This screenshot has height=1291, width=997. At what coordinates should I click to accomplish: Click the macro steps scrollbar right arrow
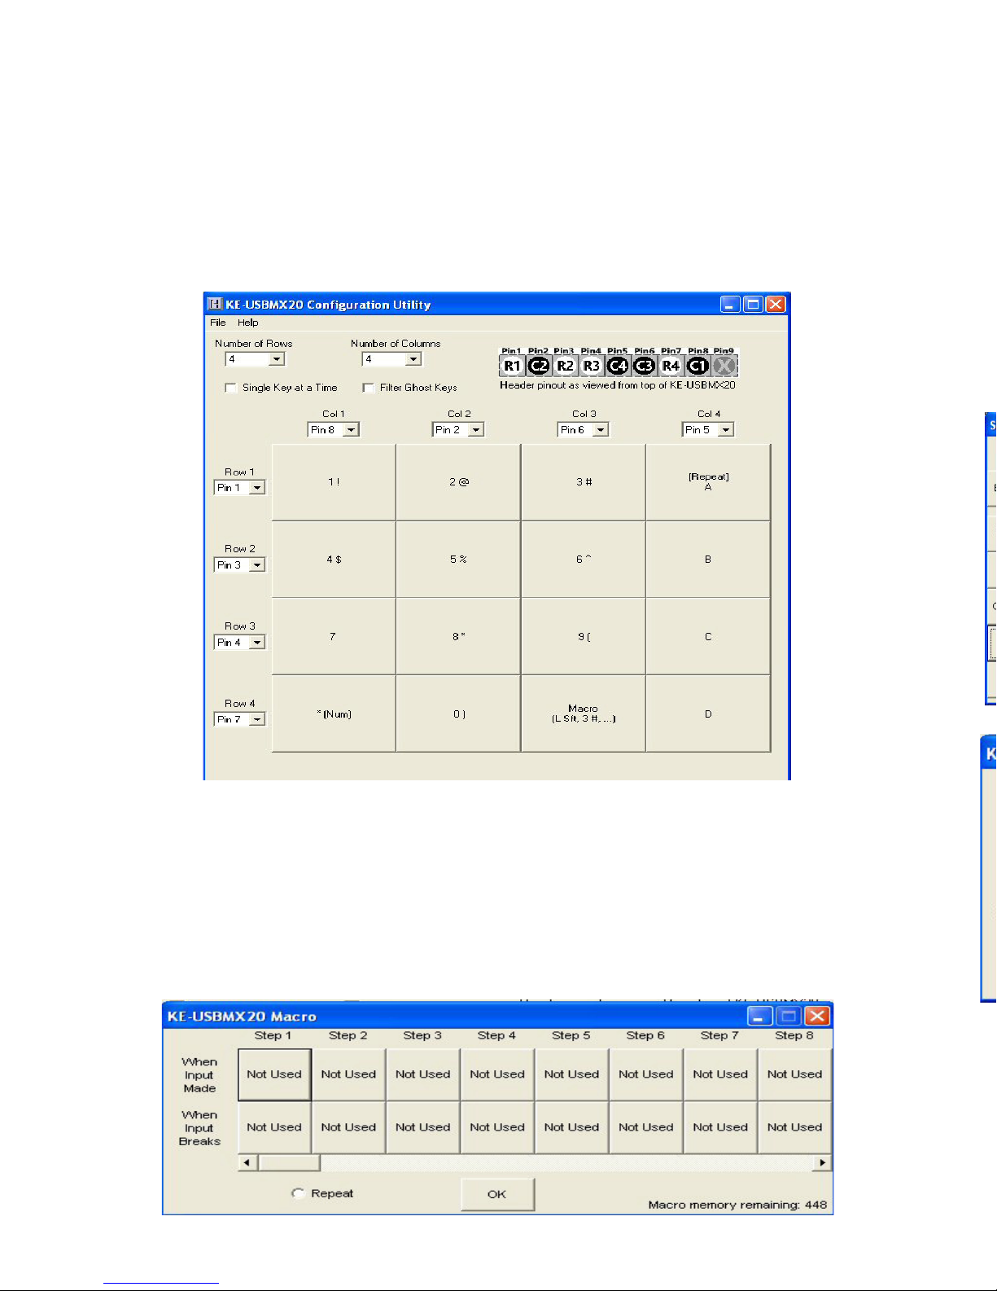click(823, 1162)
